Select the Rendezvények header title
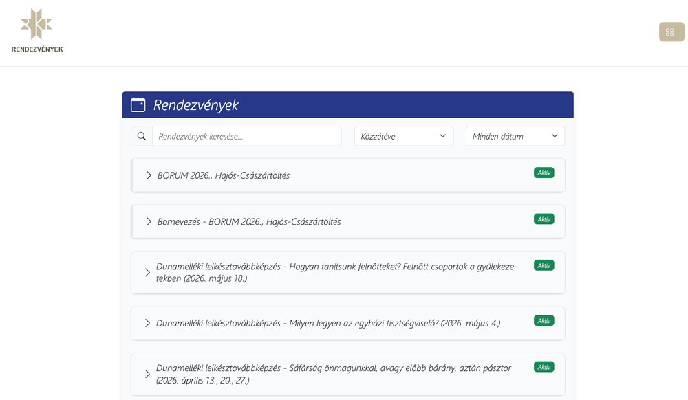Screen dimensions: 688x400 point(195,104)
